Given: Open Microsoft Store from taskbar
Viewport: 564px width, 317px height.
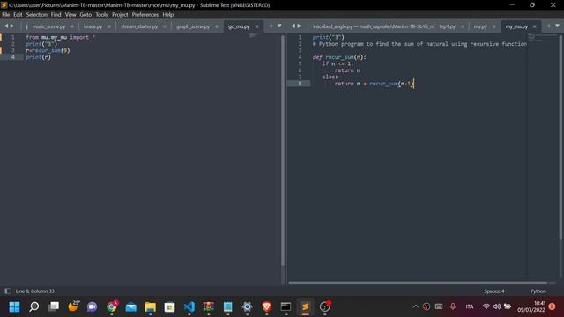Looking at the screenshot, I should click(169, 307).
